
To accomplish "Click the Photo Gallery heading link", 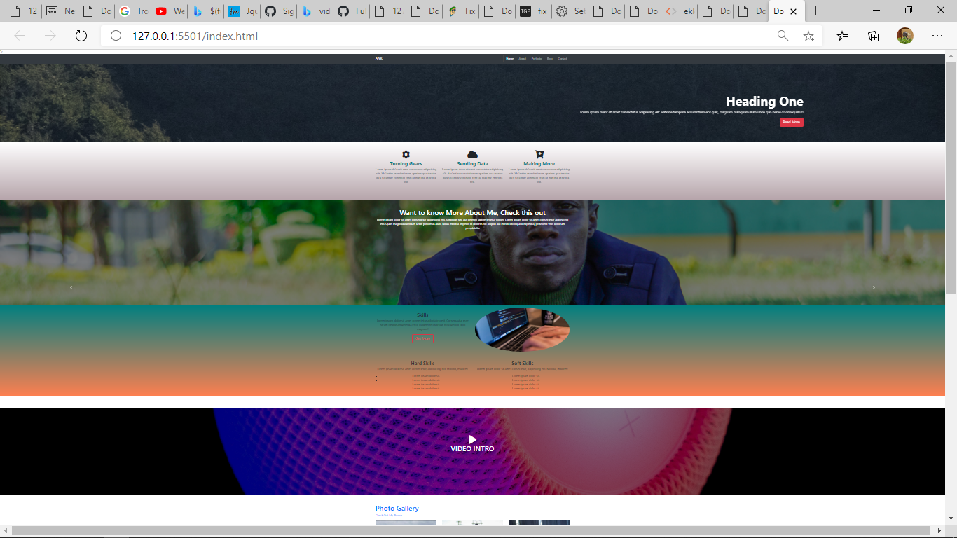I will (x=397, y=509).
